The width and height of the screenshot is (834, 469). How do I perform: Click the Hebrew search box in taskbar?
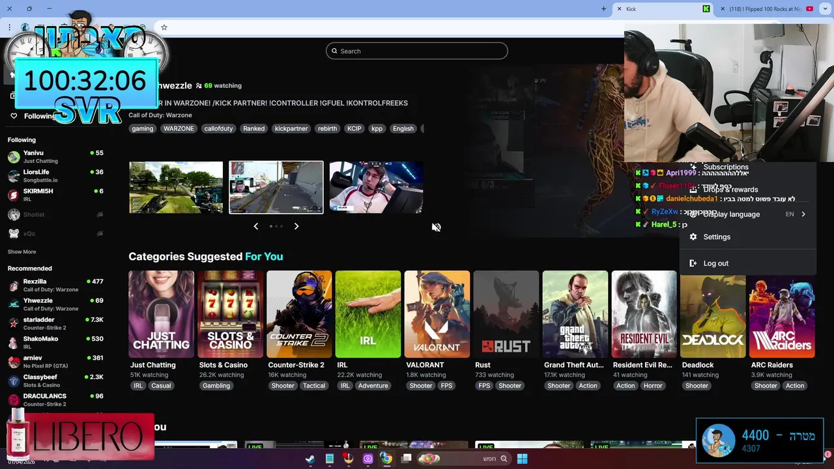coord(464,459)
